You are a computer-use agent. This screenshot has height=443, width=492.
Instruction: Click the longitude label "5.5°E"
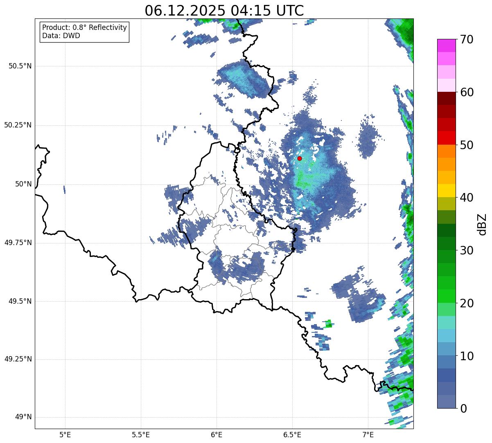(141, 435)
